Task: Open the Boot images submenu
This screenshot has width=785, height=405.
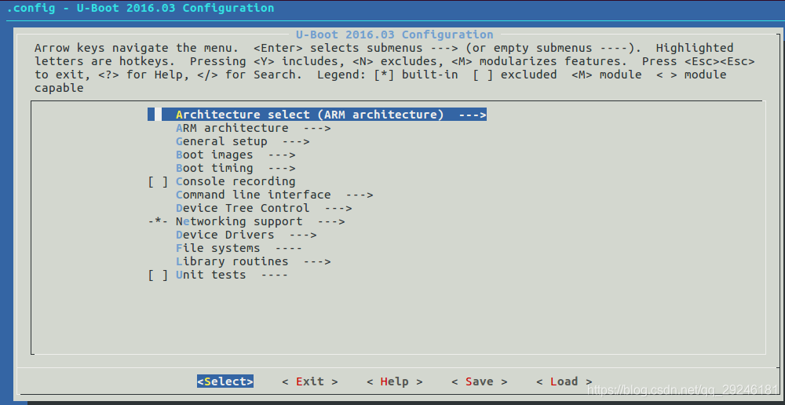Action: [x=235, y=155]
